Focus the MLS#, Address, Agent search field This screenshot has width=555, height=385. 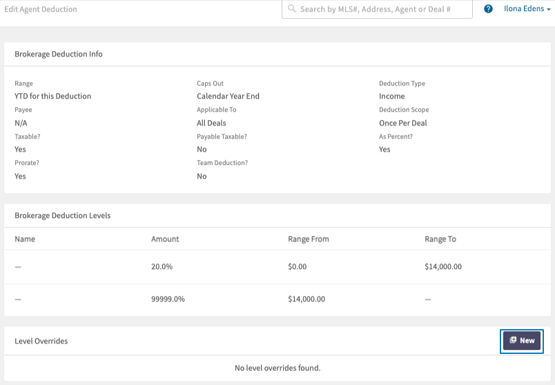[x=377, y=9]
